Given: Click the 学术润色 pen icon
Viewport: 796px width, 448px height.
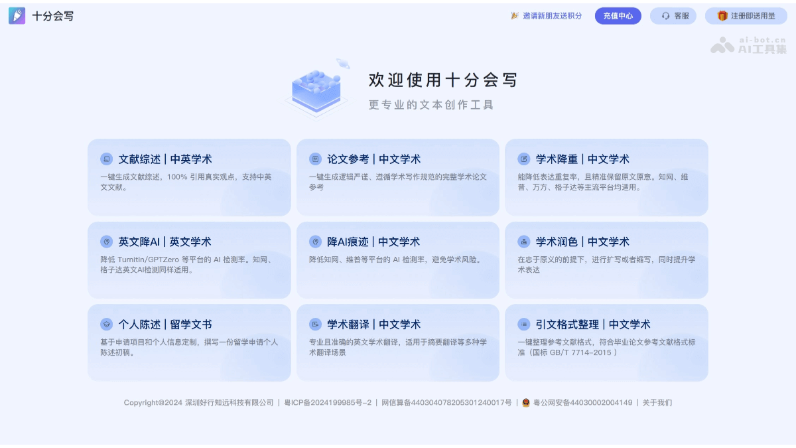Looking at the screenshot, I should 523,242.
